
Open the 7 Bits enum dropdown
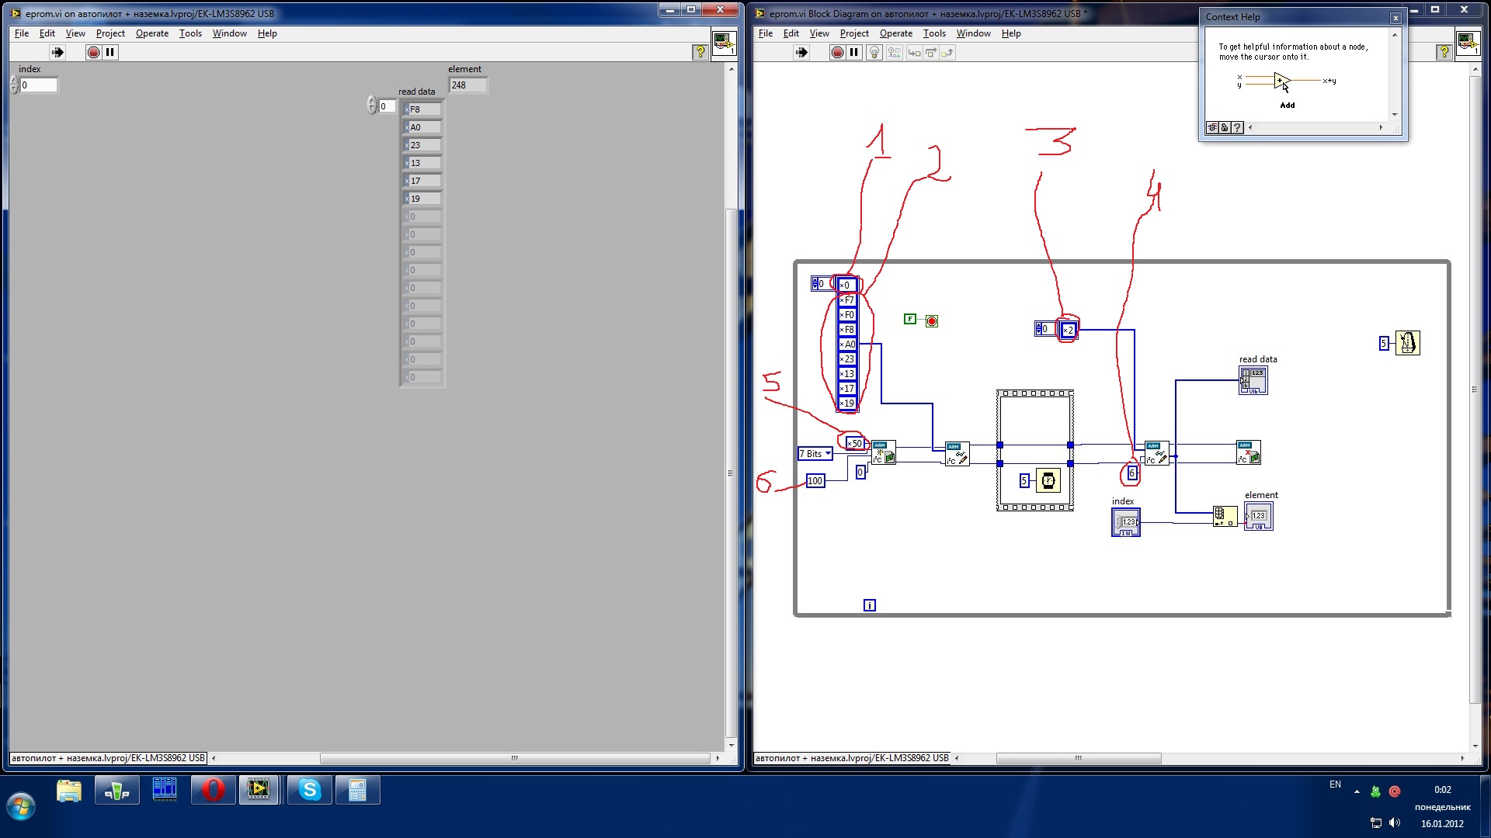[829, 454]
